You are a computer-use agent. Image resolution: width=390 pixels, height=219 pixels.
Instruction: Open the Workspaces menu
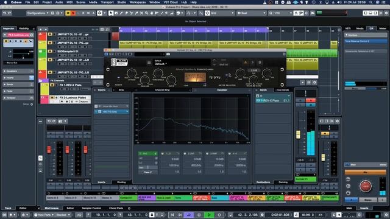[138, 2]
